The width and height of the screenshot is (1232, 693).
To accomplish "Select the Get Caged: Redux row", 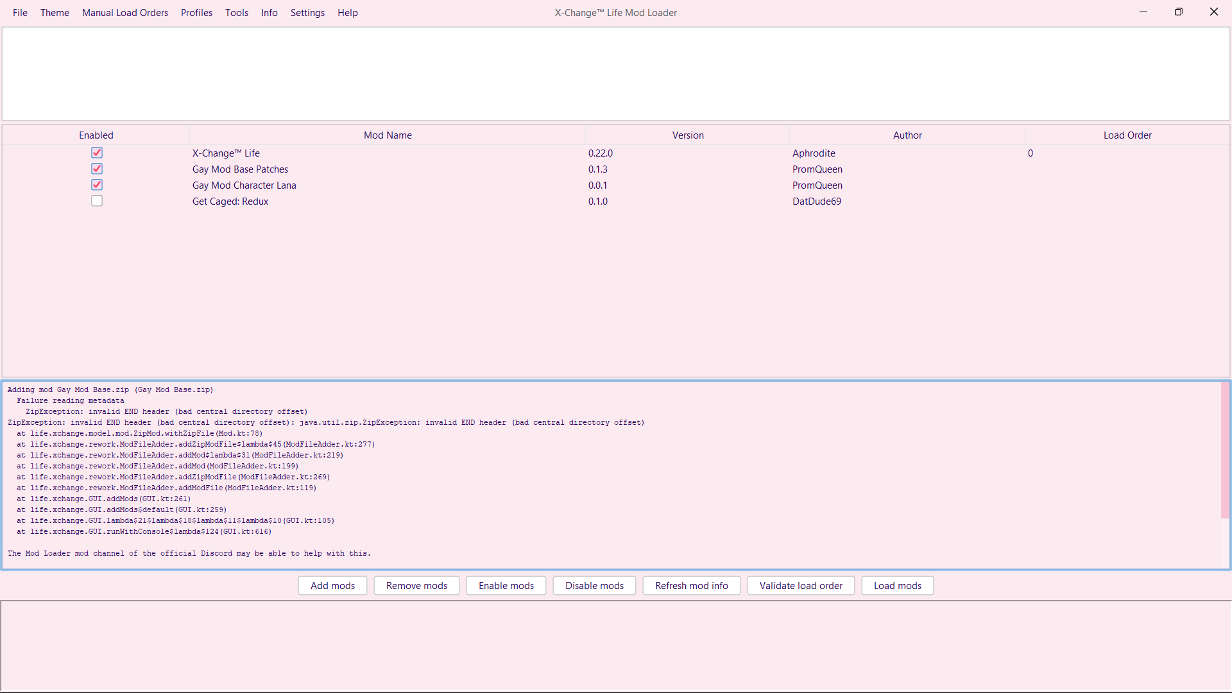I will [x=616, y=201].
